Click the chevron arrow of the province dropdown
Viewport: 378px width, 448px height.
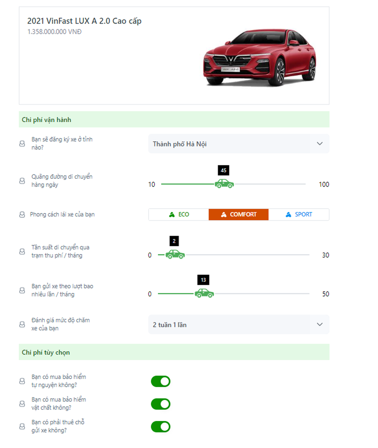(319, 144)
